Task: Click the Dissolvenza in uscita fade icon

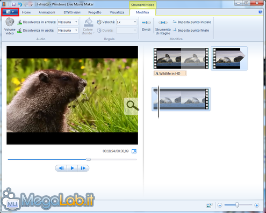Action: (x=19, y=31)
